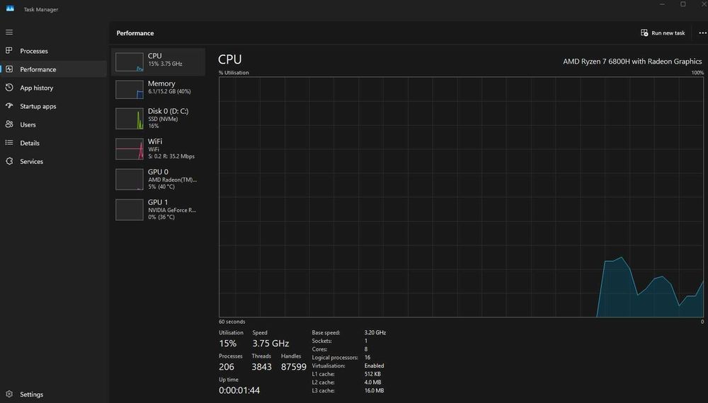Click the L3 cache 16.0 MB value
The height and width of the screenshot is (403, 708).
[x=375, y=391]
